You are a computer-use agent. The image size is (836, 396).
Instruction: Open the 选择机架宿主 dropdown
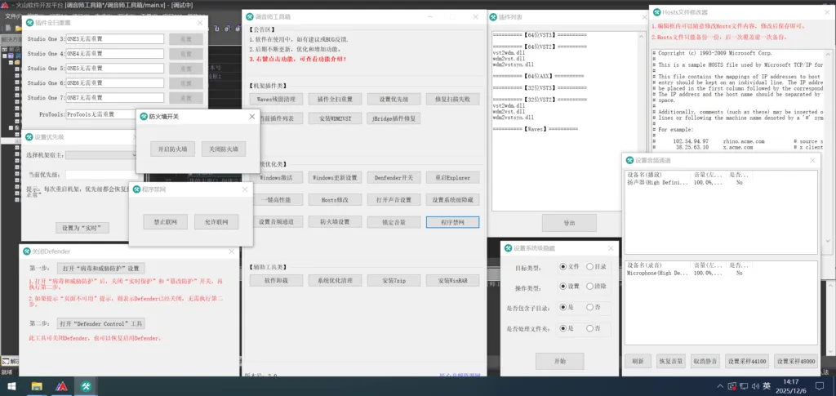(x=101, y=155)
